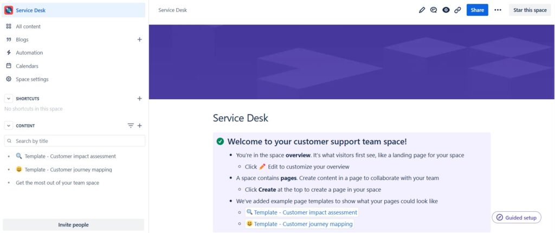Viewport: 555px width, 233px height.
Task: Click the Calendars calendar icon
Action: (x=9, y=66)
